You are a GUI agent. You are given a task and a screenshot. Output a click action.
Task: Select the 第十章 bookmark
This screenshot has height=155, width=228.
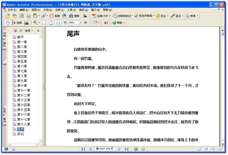click(x=22, y=86)
